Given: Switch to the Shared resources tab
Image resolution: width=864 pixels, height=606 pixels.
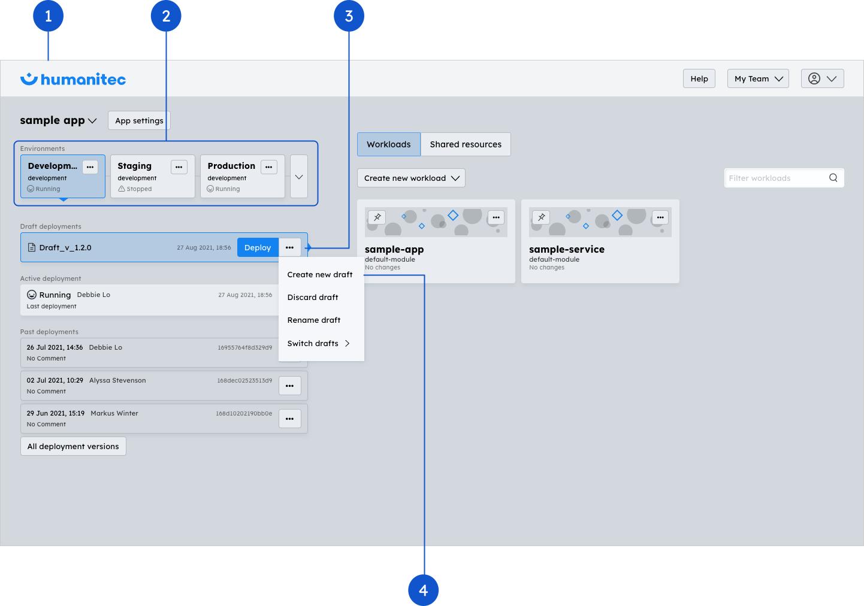Looking at the screenshot, I should point(466,144).
